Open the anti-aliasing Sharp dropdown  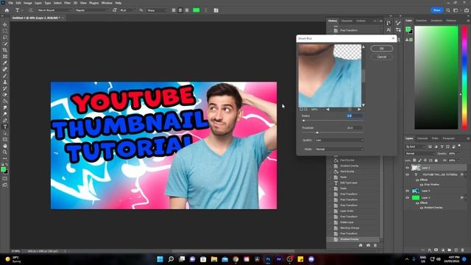(157, 10)
